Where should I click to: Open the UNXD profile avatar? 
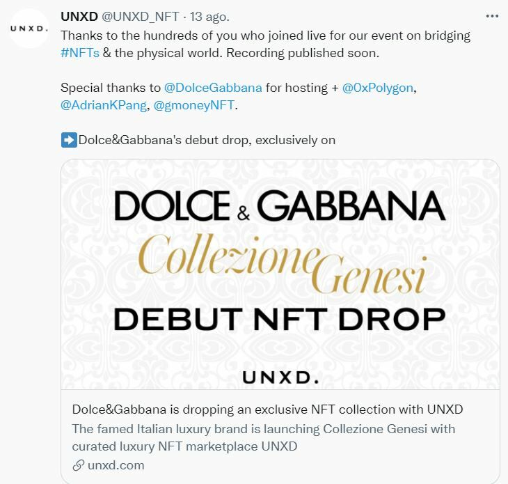[x=28, y=29]
